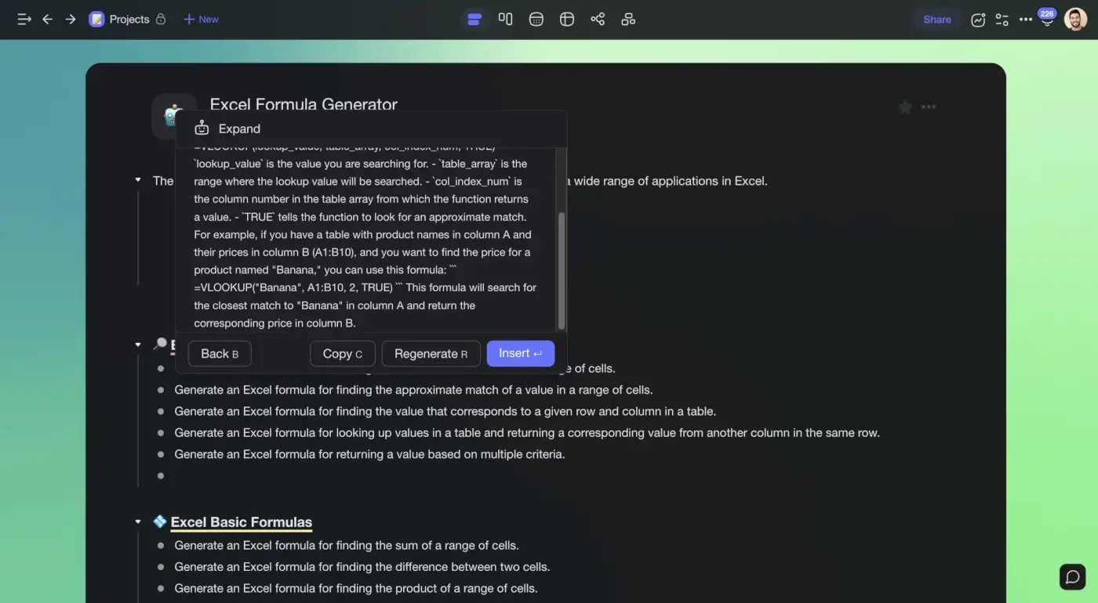Screen dimensions: 1098x603
Task: Click the activity trends icon near Share
Action: (x=978, y=19)
